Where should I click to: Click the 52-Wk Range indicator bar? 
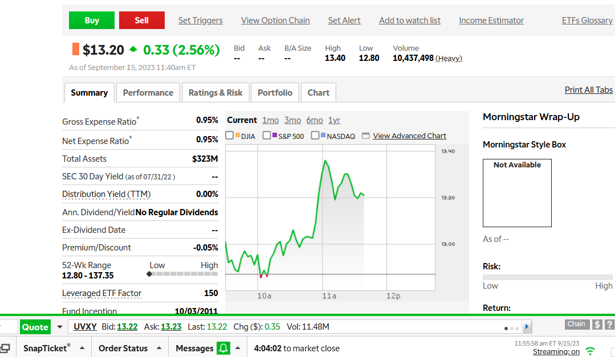(183, 274)
